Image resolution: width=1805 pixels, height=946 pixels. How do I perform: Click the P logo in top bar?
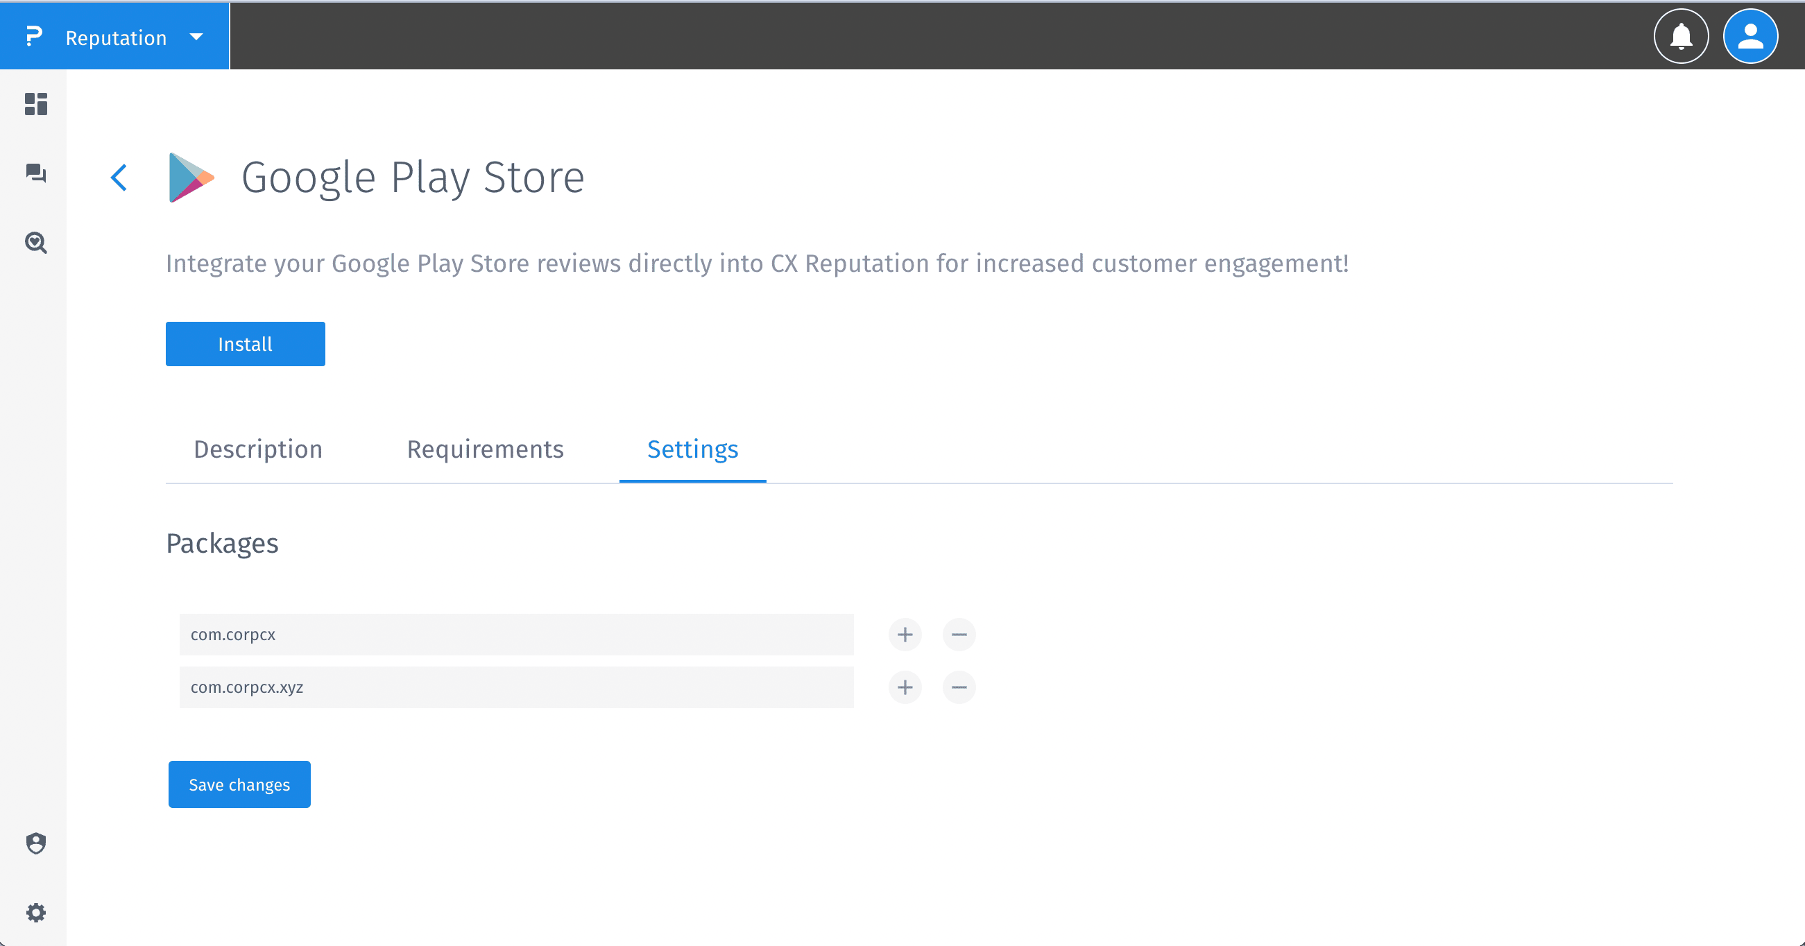pyautogui.click(x=33, y=37)
